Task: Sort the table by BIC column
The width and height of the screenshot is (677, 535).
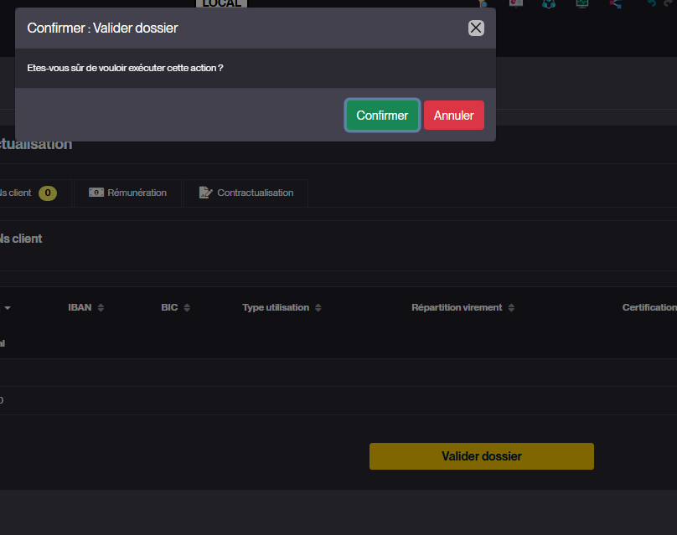Action: tap(175, 307)
